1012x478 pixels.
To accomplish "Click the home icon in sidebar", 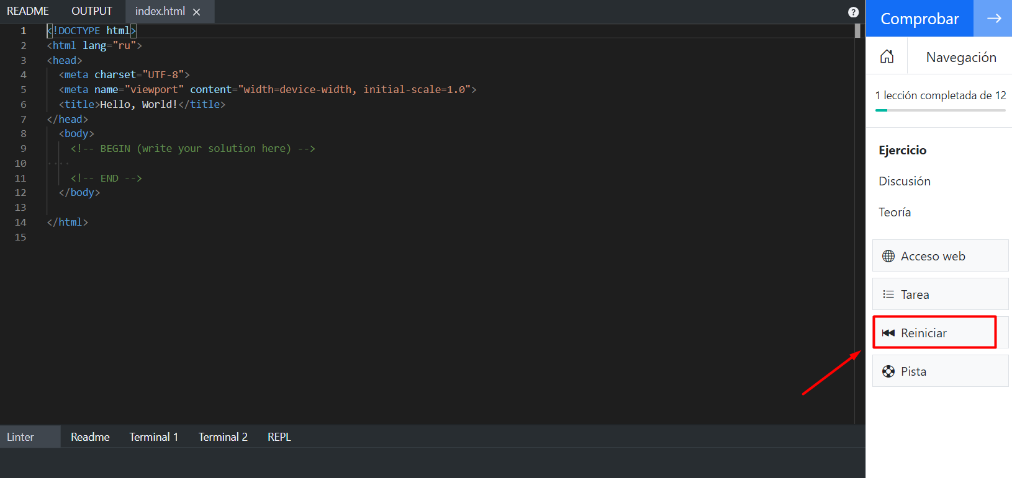I will pyautogui.click(x=887, y=56).
